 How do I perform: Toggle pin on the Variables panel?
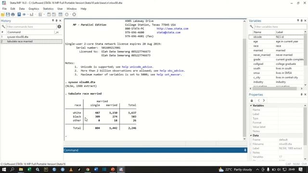tap(302, 21)
